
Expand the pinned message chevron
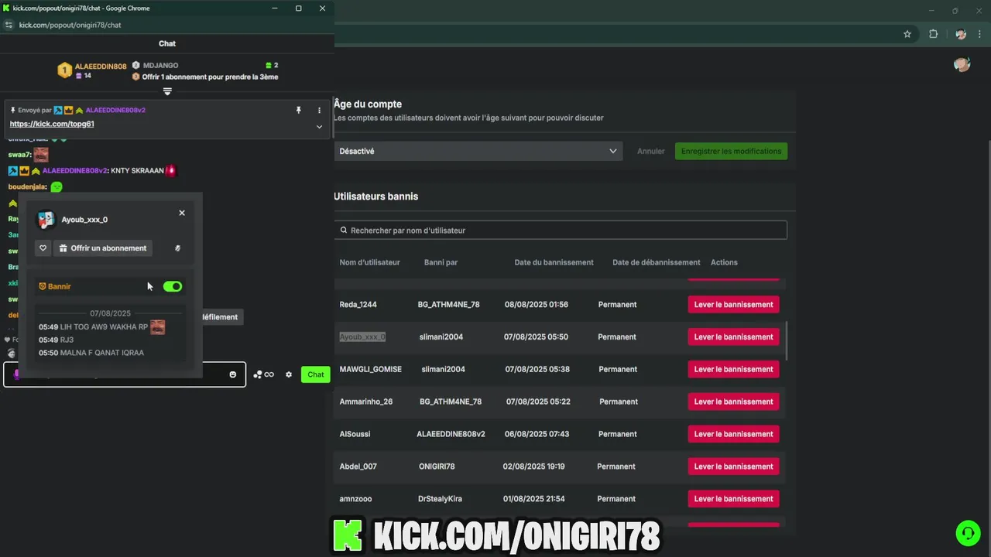point(319,127)
